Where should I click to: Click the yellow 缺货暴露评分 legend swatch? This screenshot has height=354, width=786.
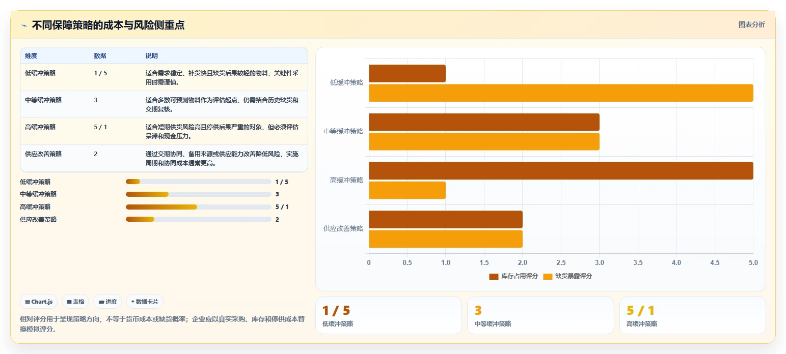click(x=548, y=277)
